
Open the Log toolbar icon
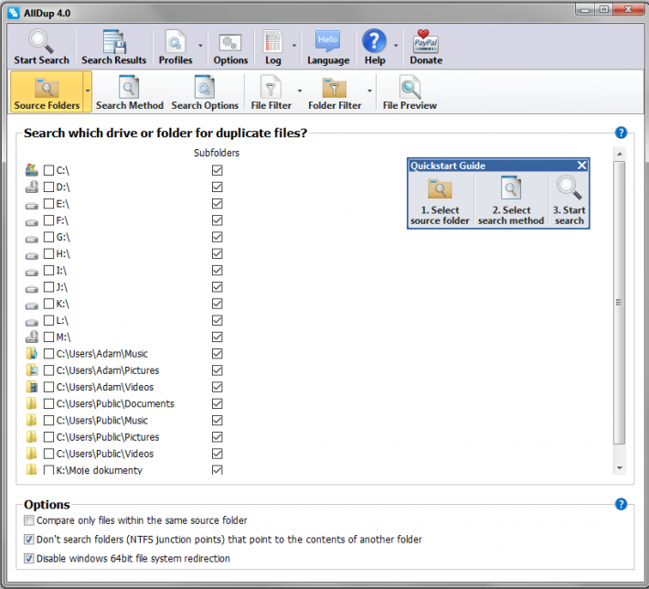[272, 41]
